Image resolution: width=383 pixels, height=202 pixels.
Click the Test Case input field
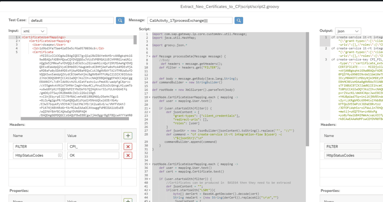pyautogui.click(x=71, y=21)
